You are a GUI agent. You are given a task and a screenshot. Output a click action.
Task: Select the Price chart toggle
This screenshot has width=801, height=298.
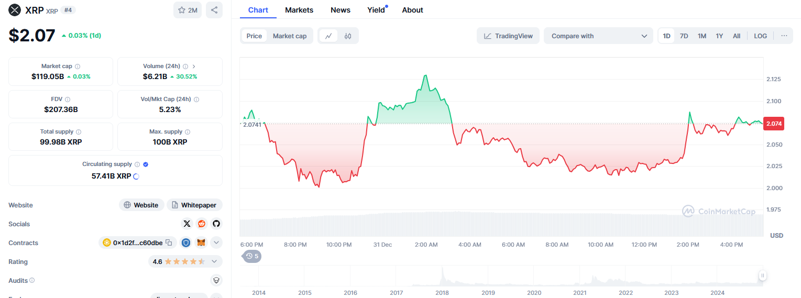(254, 36)
